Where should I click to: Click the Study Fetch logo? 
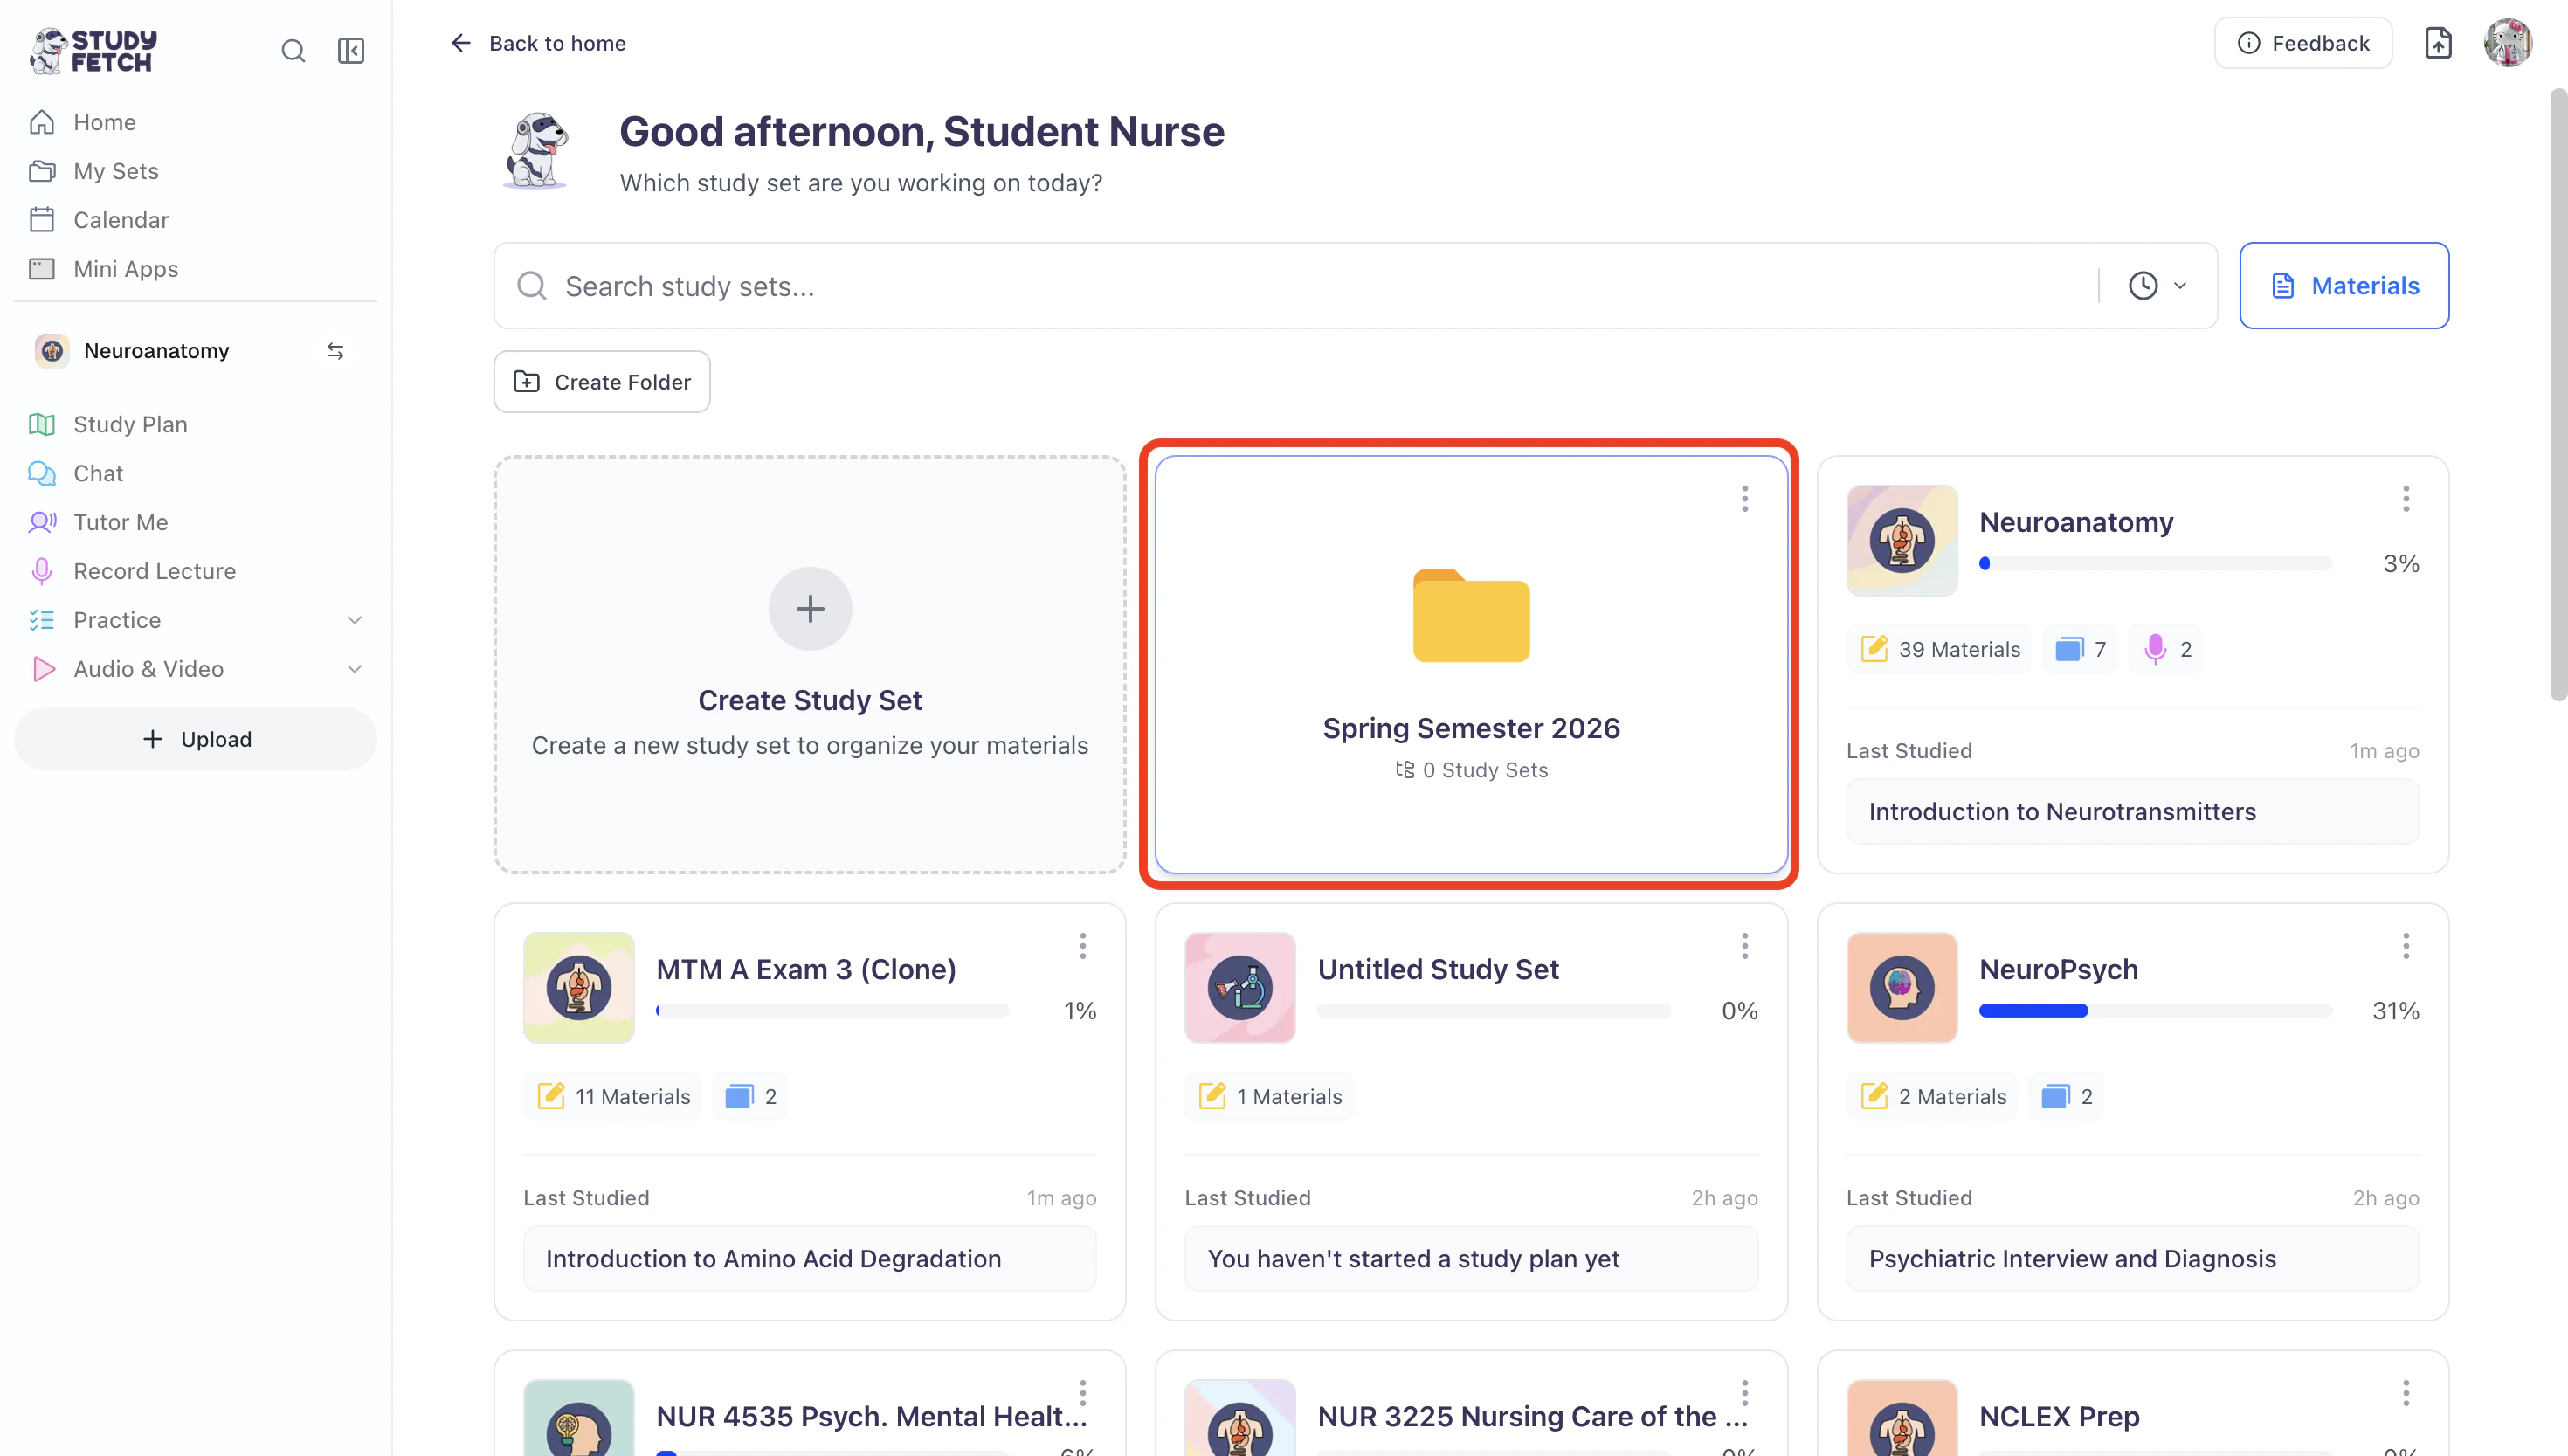(93, 50)
